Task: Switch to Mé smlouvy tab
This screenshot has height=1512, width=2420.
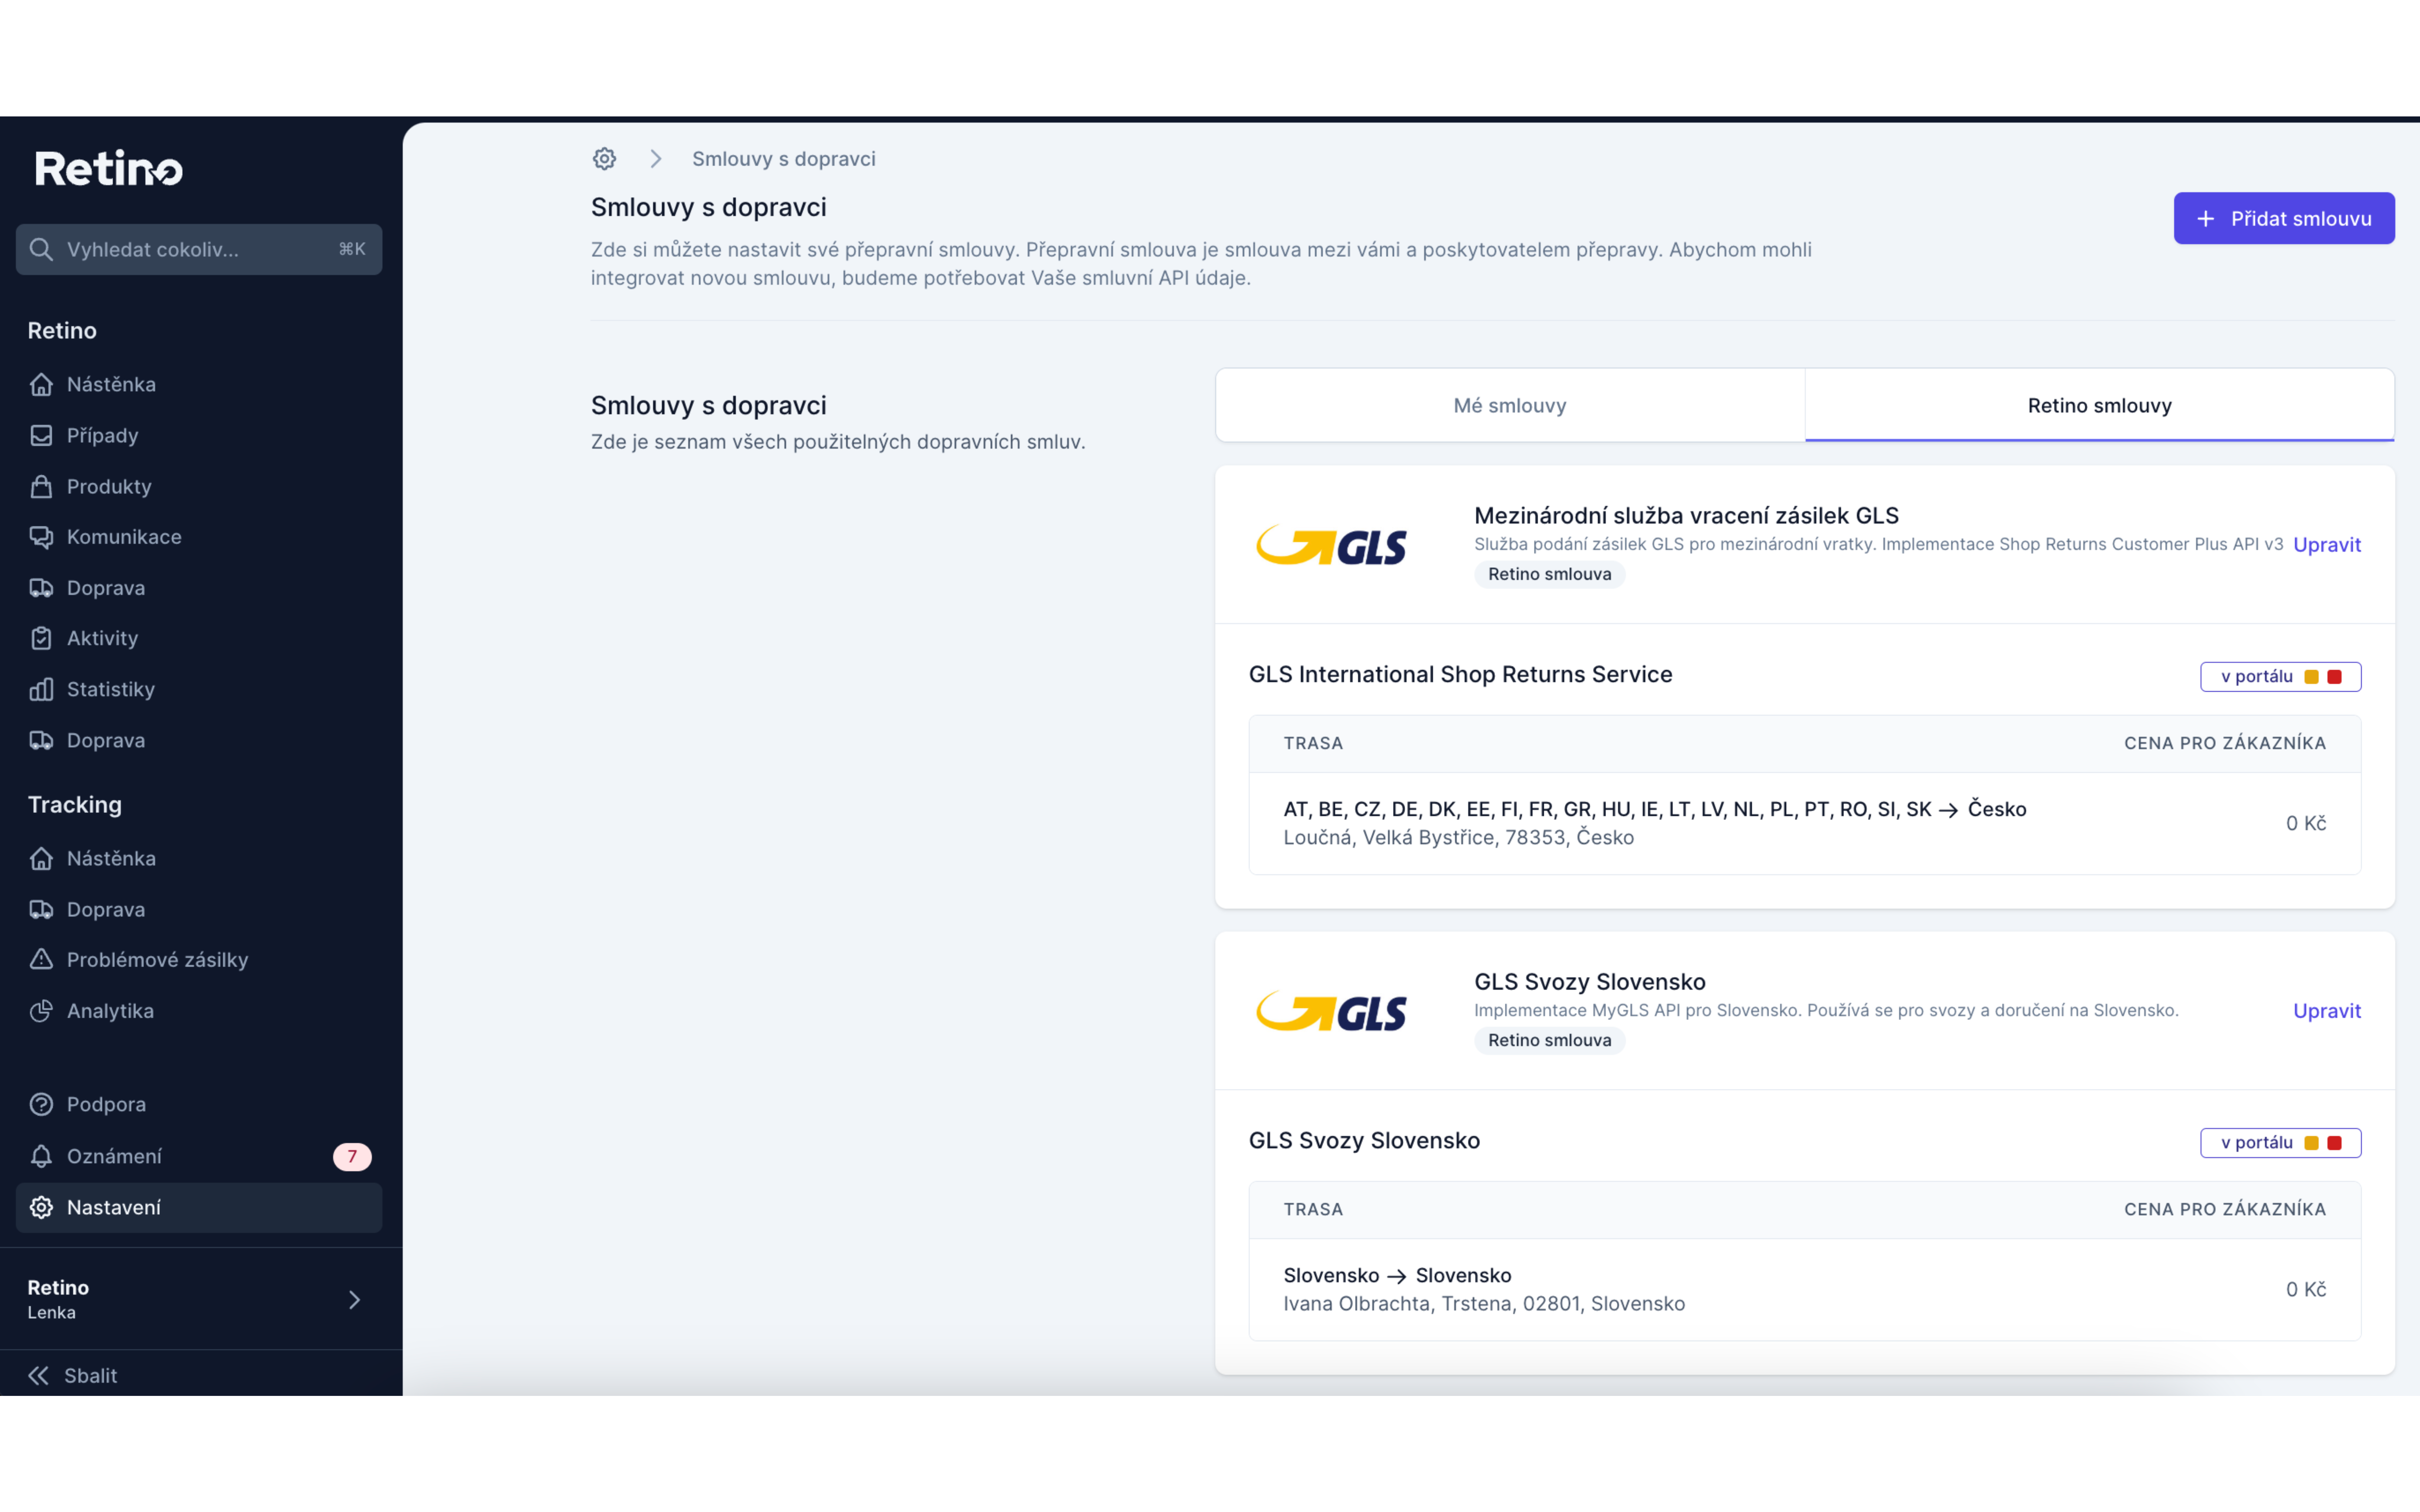Action: pyautogui.click(x=1510, y=405)
